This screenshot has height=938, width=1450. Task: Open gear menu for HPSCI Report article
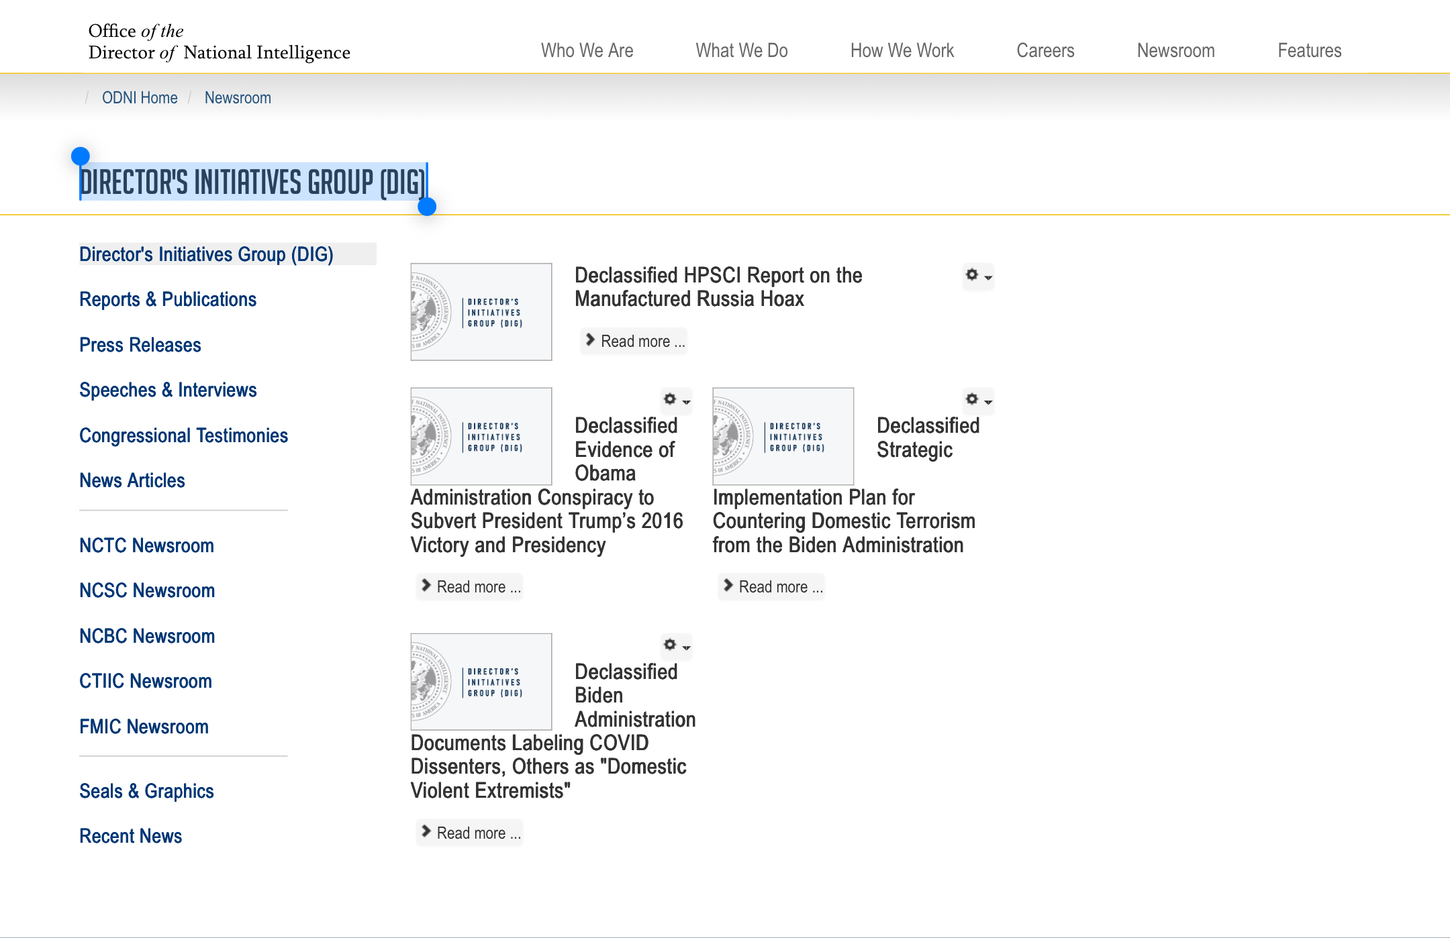(978, 276)
